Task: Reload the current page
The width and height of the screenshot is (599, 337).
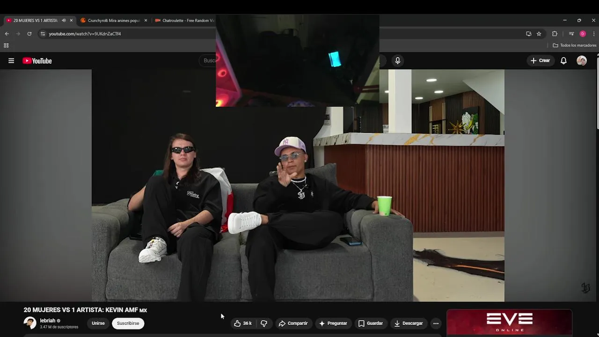Action: click(x=29, y=34)
